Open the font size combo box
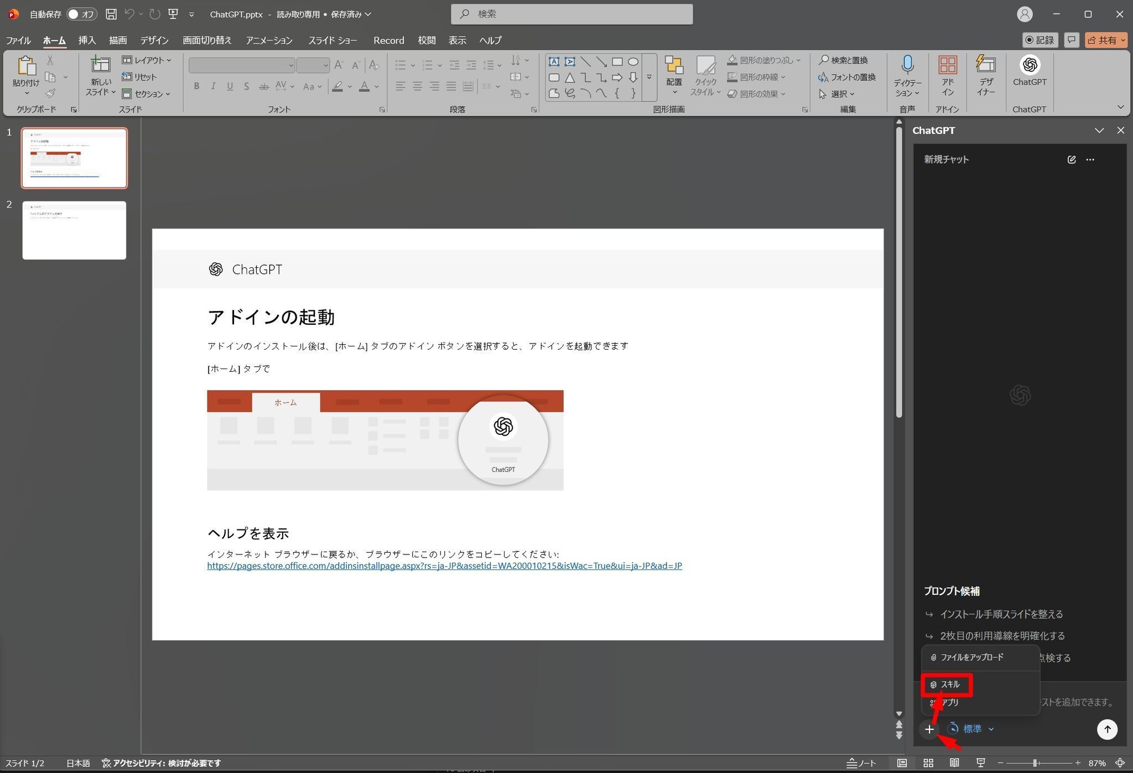Viewport: 1133px width, 773px height. pyautogui.click(x=313, y=65)
